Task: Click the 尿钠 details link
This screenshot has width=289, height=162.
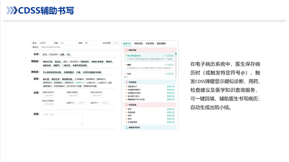Action: pyautogui.click(x=171, y=119)
